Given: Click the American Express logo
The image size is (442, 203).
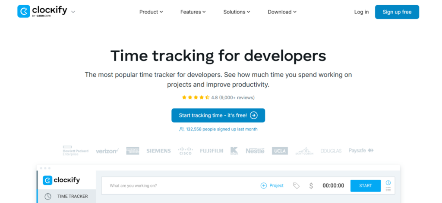Looking at the screenshot, I should pyautogui.click(x=133, y=151).
